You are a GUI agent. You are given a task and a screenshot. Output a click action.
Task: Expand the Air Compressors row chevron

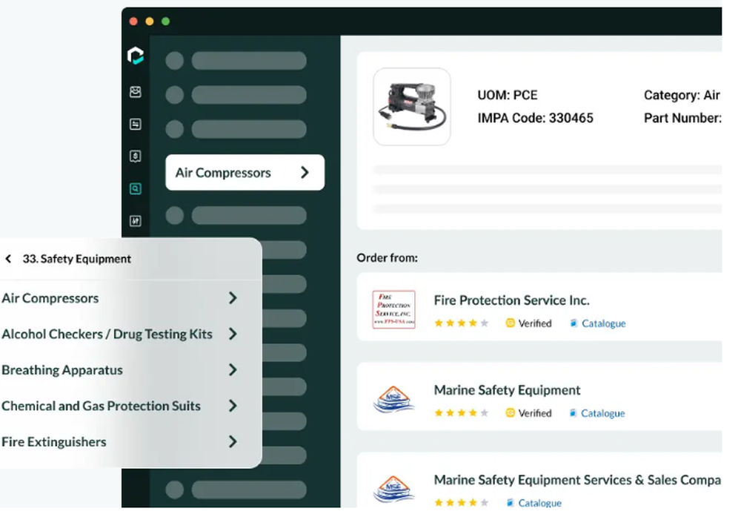[233, 298]
